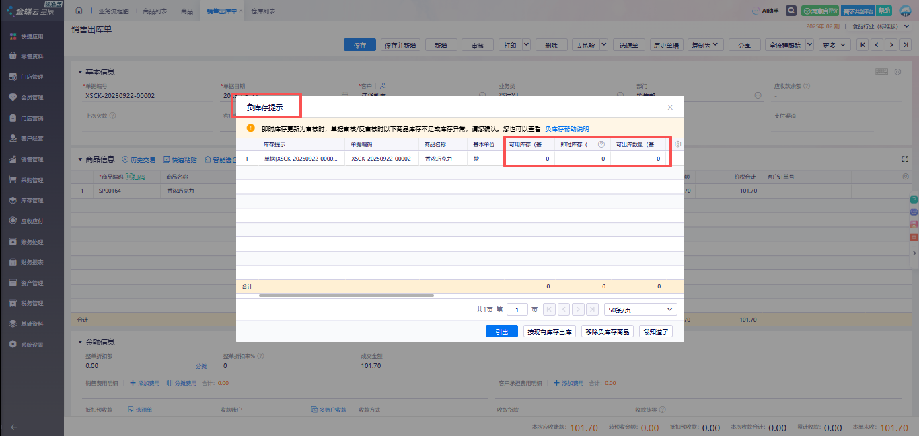Click the 按现有库存出库 button
Screen dimensions: 919x436
[549, 331]
